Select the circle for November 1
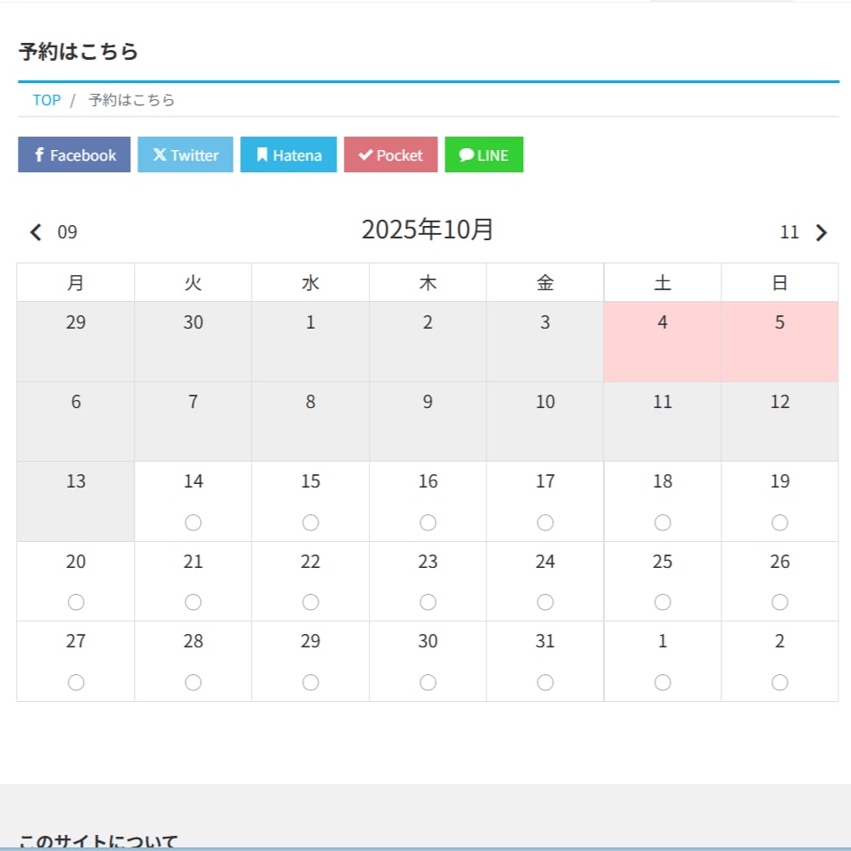The height and width of the screenshot is (851, 851). point(663,682)
